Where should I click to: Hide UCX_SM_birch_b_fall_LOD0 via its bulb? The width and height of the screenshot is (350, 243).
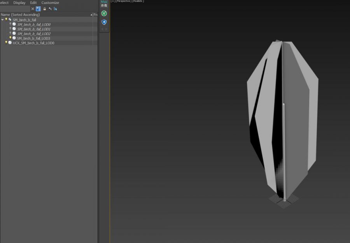coord(6,43)
